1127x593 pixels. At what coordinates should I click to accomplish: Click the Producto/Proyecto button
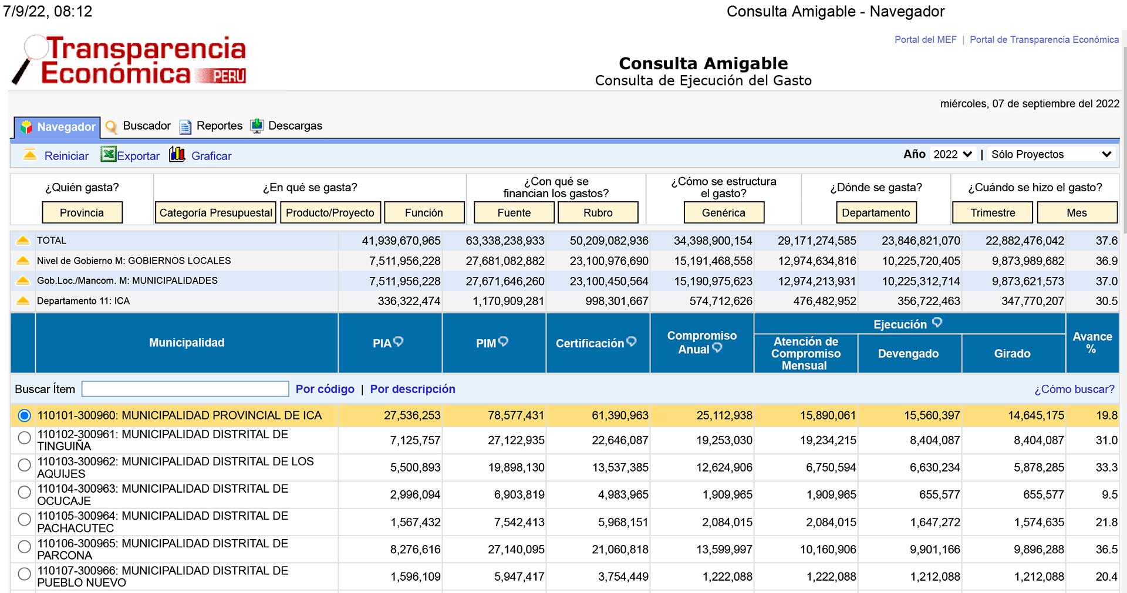pyautogui.click(x=330, y=213)
